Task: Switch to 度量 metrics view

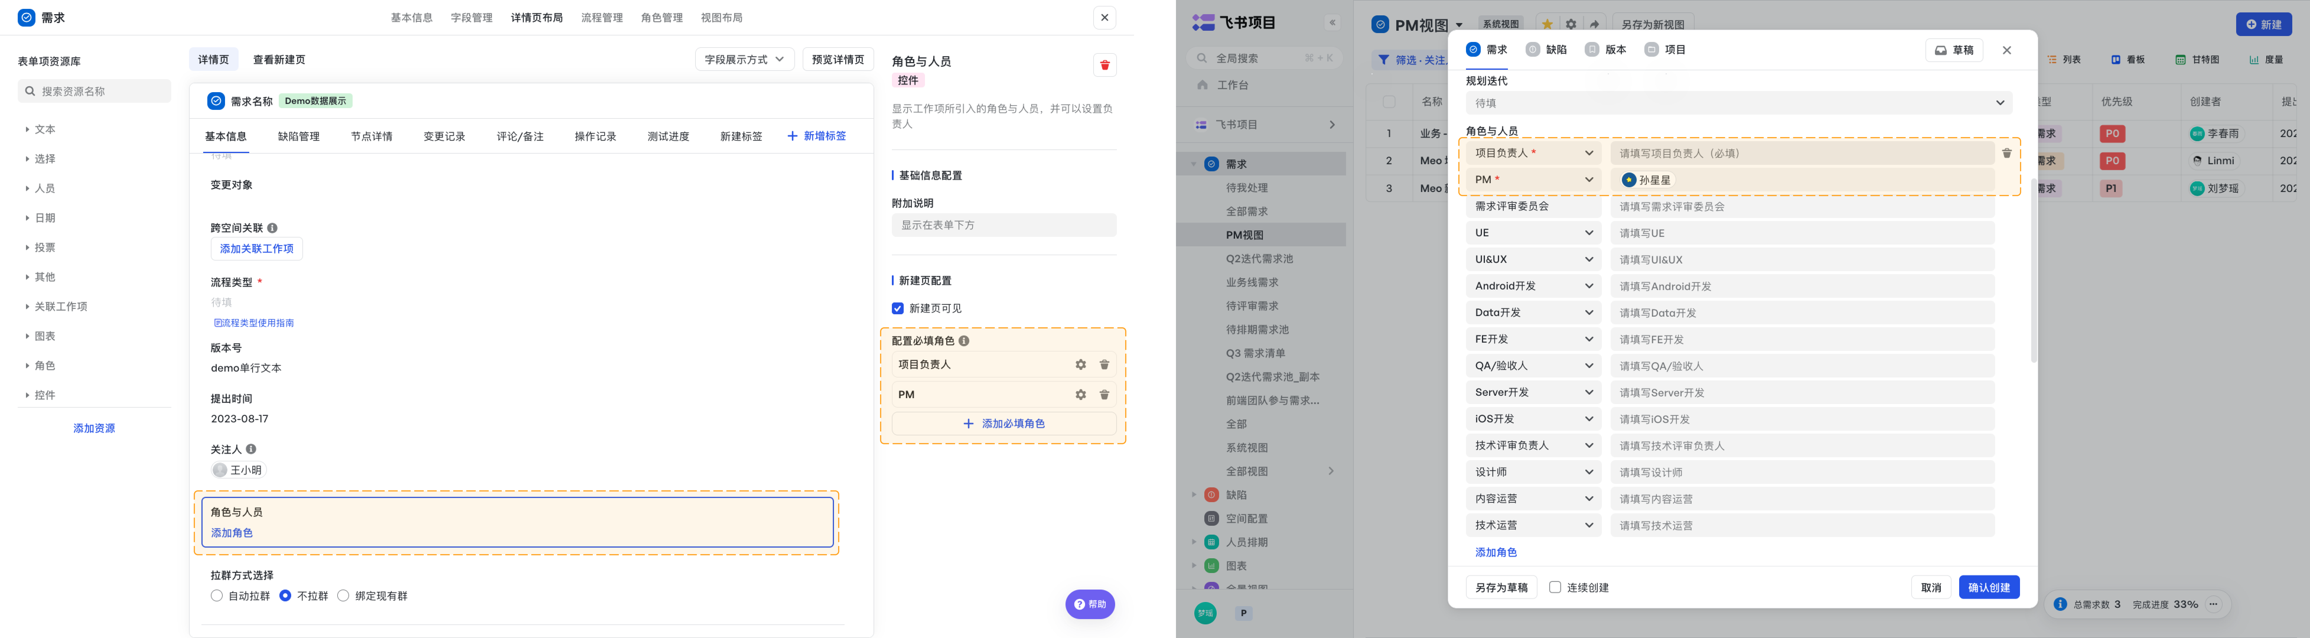Action: pos(2266,59)
